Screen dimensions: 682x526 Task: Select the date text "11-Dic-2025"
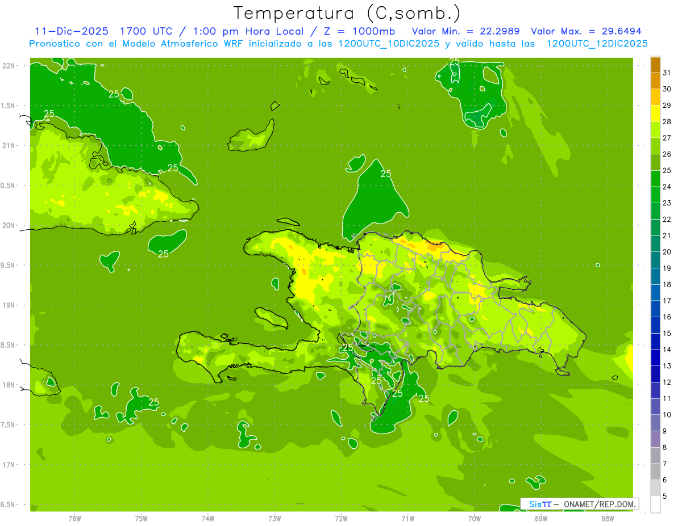click(x=70, y=31)
